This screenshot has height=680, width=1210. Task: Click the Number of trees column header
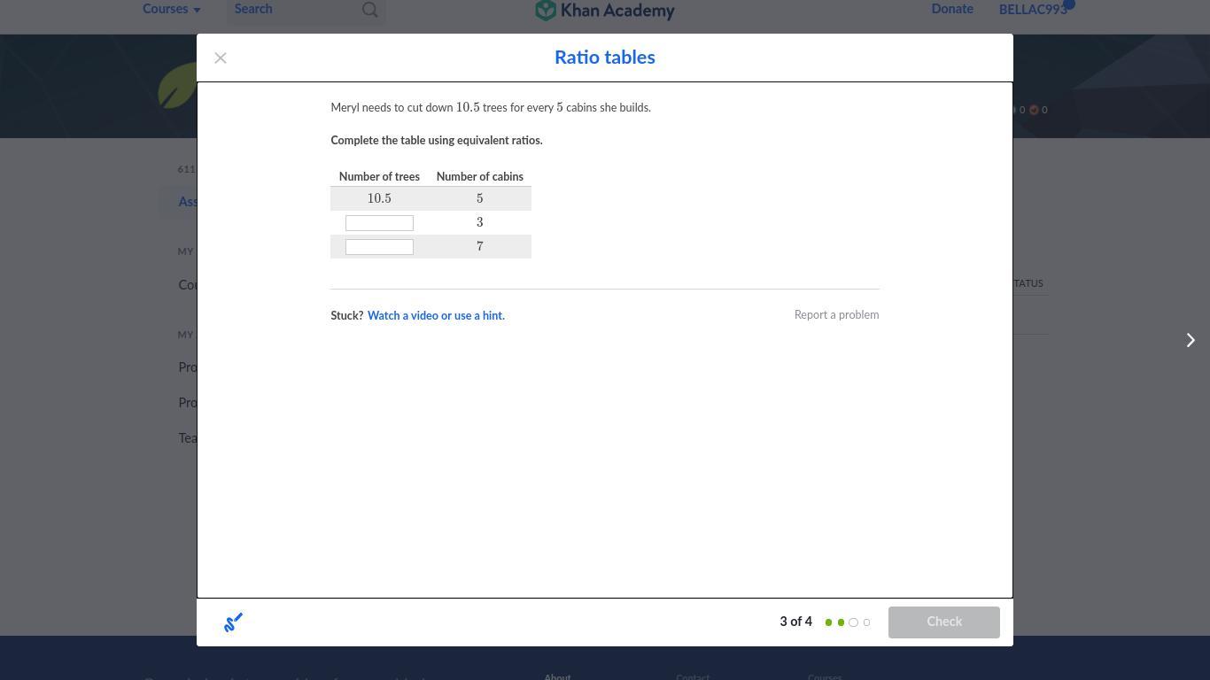[x=379, y=177]
